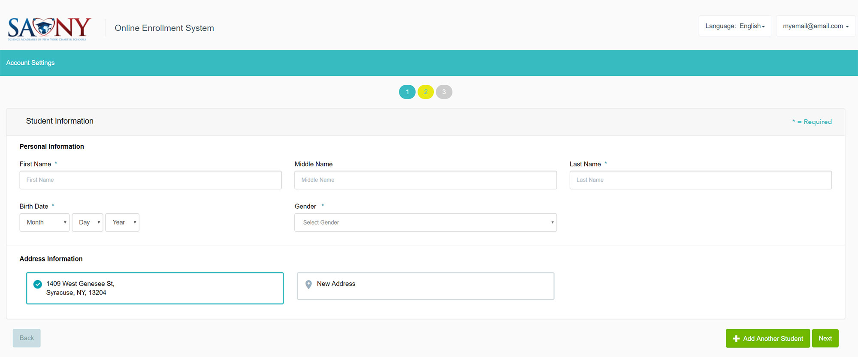The image size is (858, 357).
Task: Open the Month birth date dropdown
Action: pos(45,222)
